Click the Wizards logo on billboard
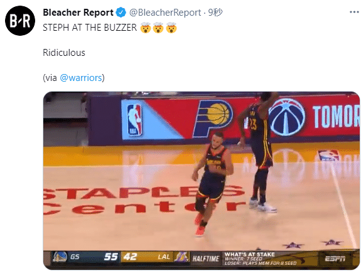Screen dimensions: 361x273 pyautogui.click(x=287, y=117)
